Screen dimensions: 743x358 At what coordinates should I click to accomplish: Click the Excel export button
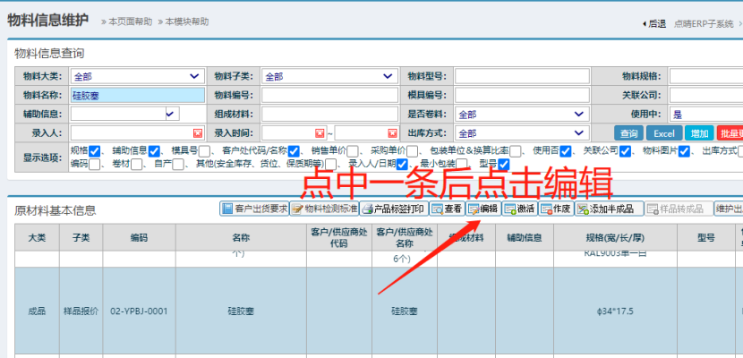664,132
